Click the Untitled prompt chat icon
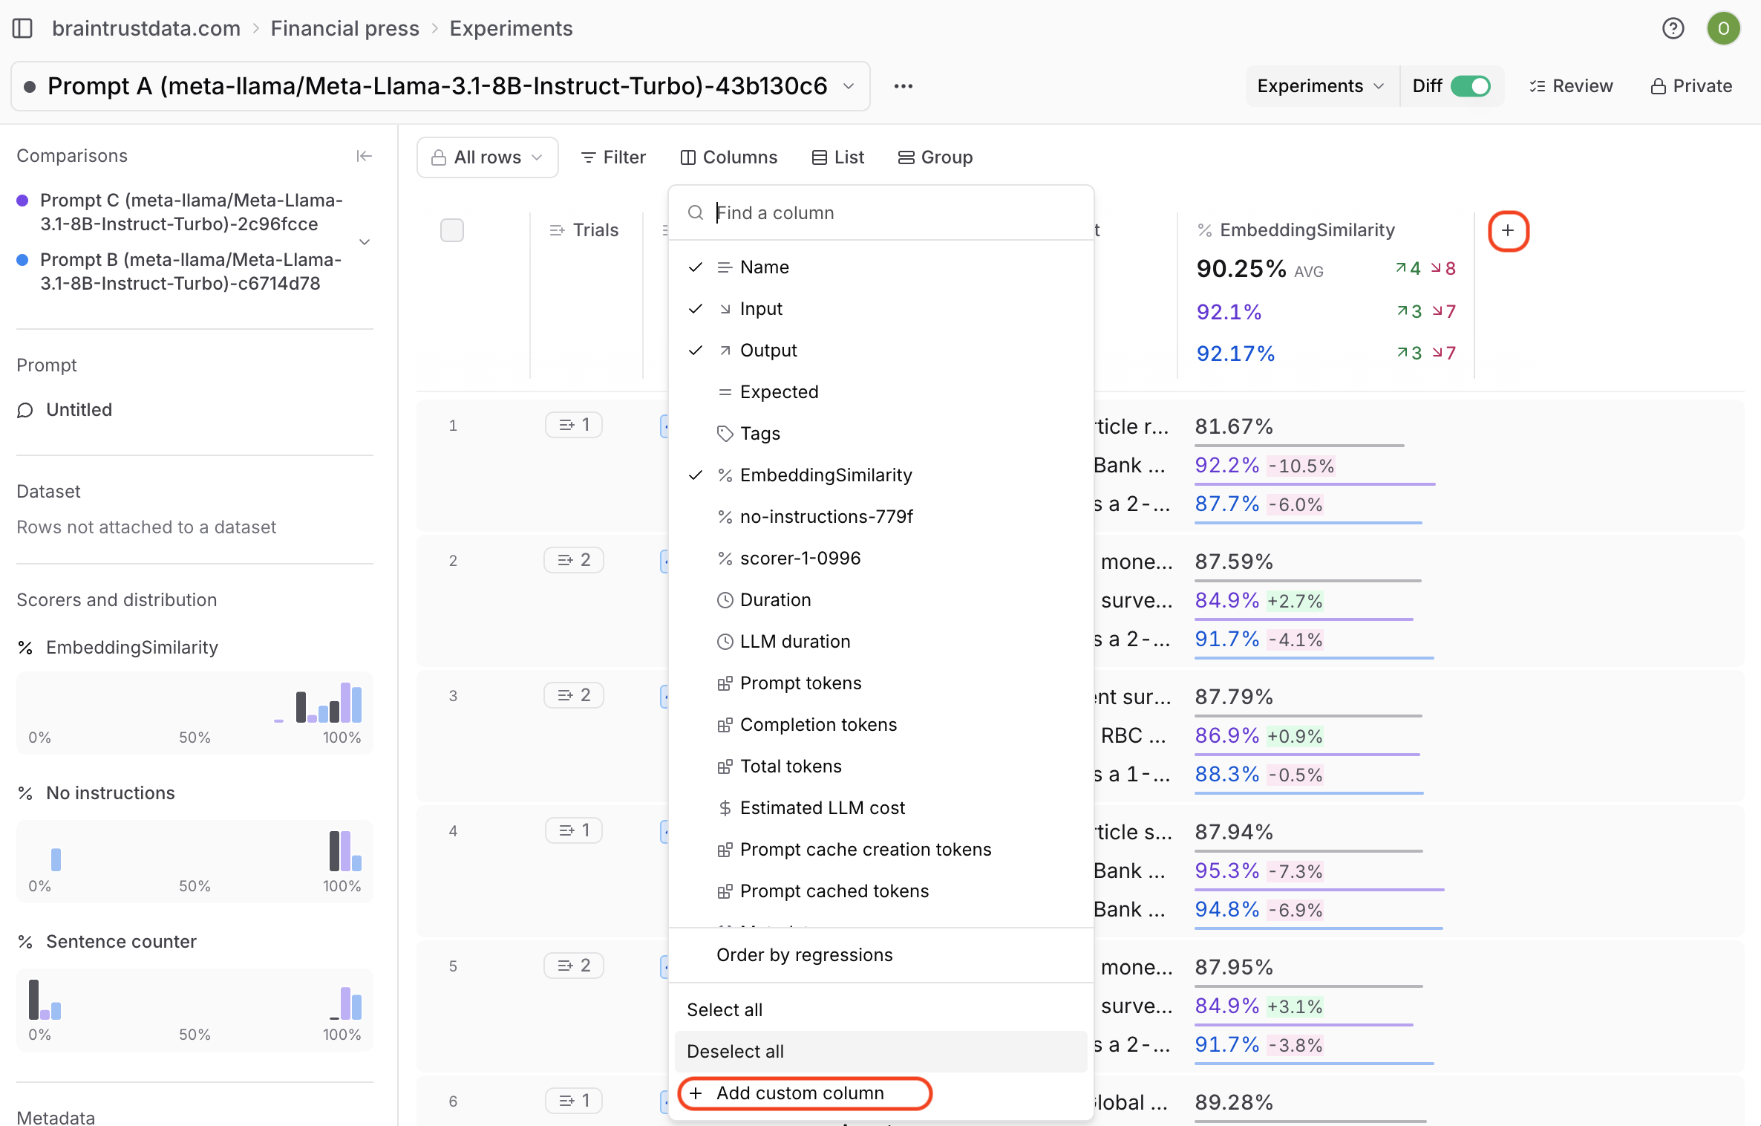This screenshot has height=1126, width=1761. [x=25, y=410]
